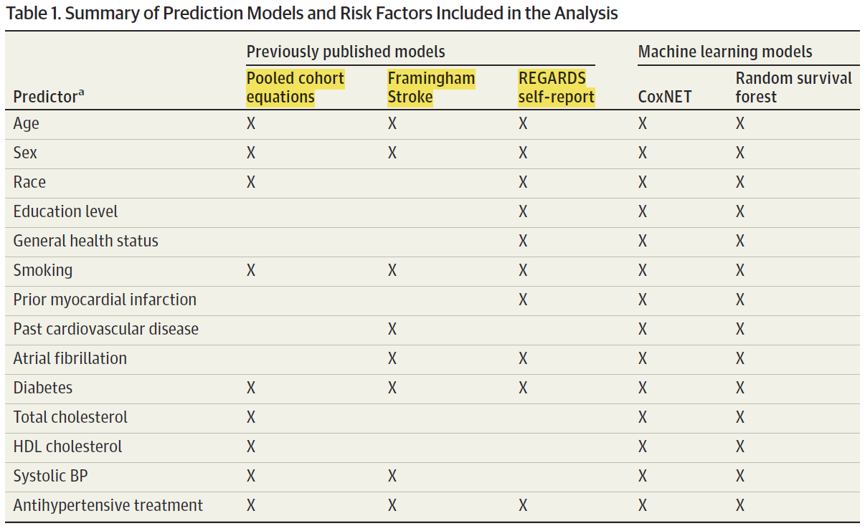
Task: Click the "Antihypertensive treatment" row label
Action: click(108, 506)
